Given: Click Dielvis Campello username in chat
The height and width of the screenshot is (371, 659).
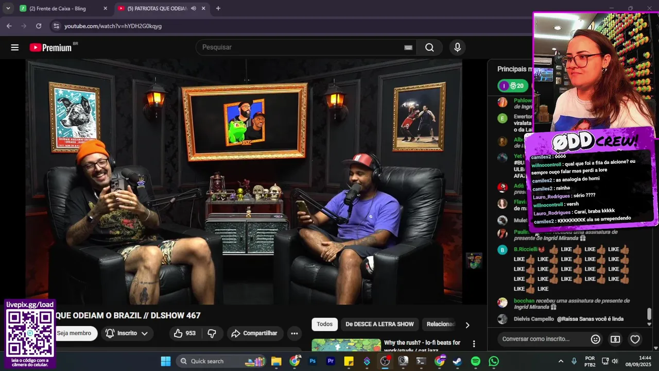Looking at the screenshot, I should 534,319.
